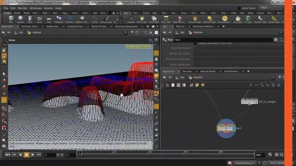Image resolution: width=296 pixels, height=166 pixels.
Task: Click the end frame 600 field
Action: (260, 155)
